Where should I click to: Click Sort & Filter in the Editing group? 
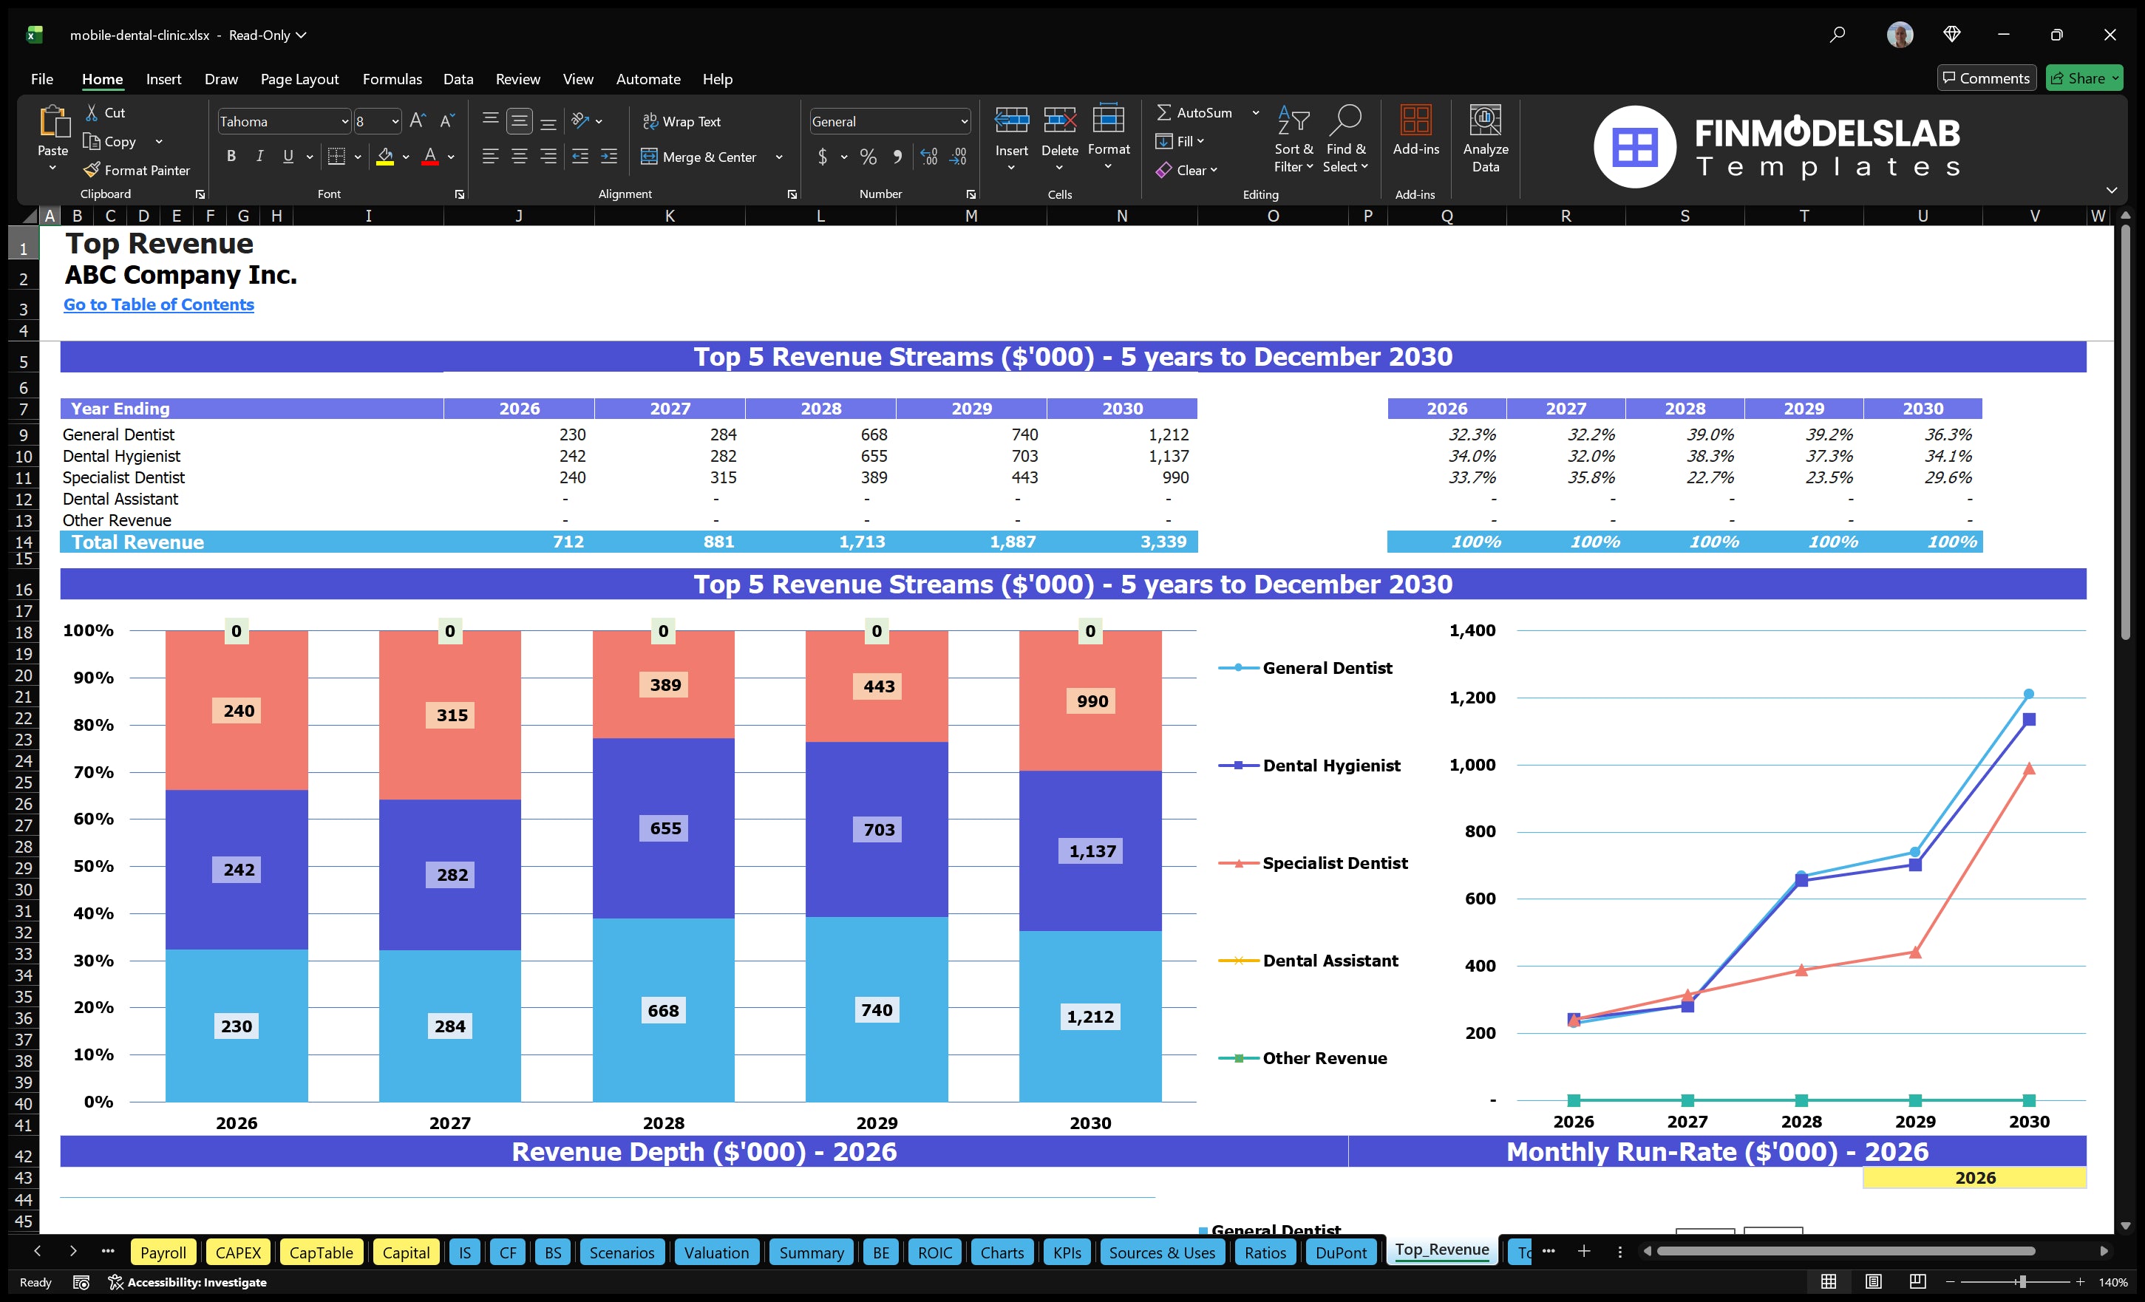(1294, 139)
